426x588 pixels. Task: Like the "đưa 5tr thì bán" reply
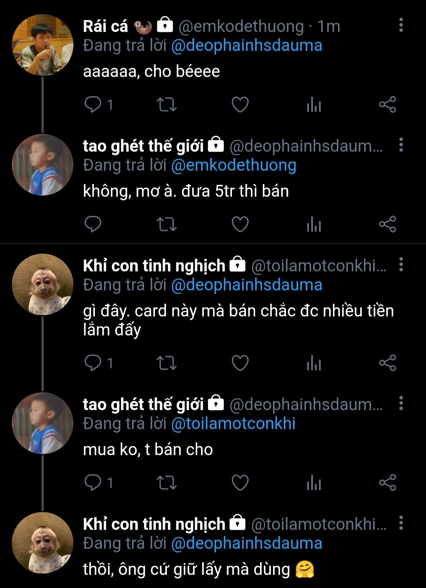pos(240,224)
